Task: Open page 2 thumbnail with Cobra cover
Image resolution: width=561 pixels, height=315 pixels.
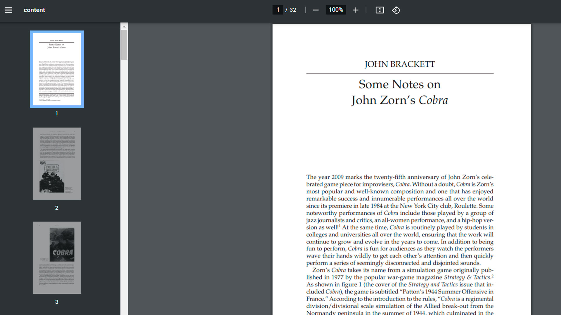Action: (57, 163)
